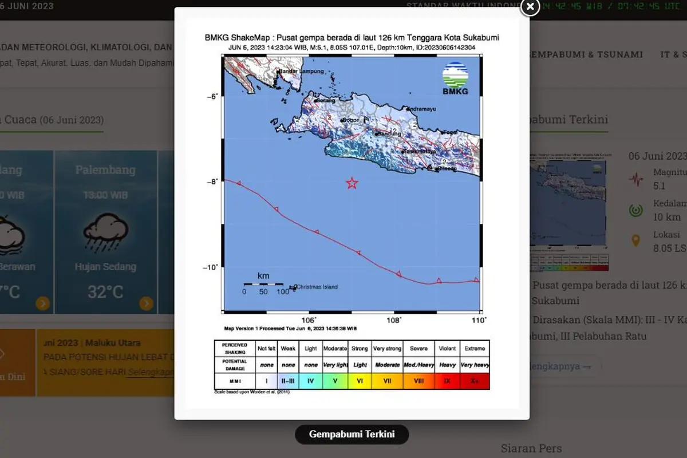Select the MMI VI yellow color cell
Viewport: 687px width, 458px height.
pyautogui.click(x=360, y=380)
